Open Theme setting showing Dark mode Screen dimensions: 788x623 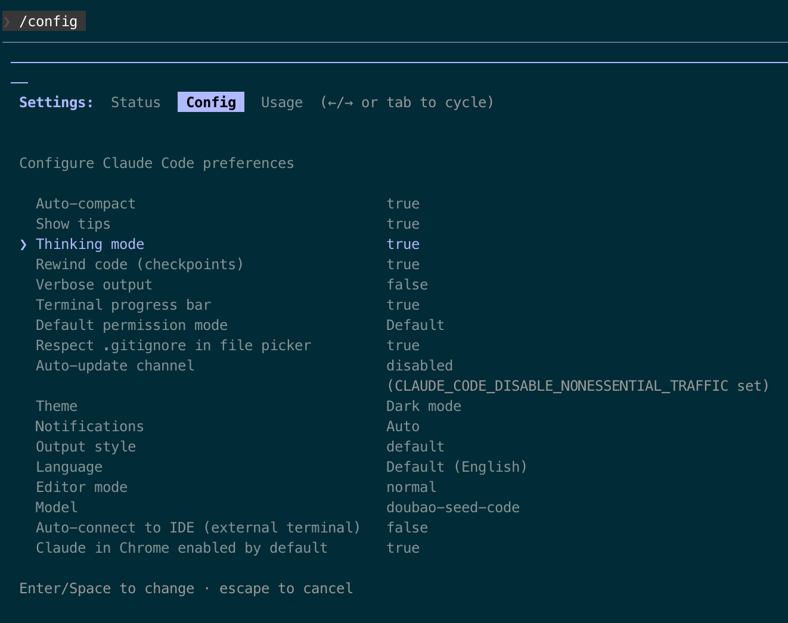[423, 406]
